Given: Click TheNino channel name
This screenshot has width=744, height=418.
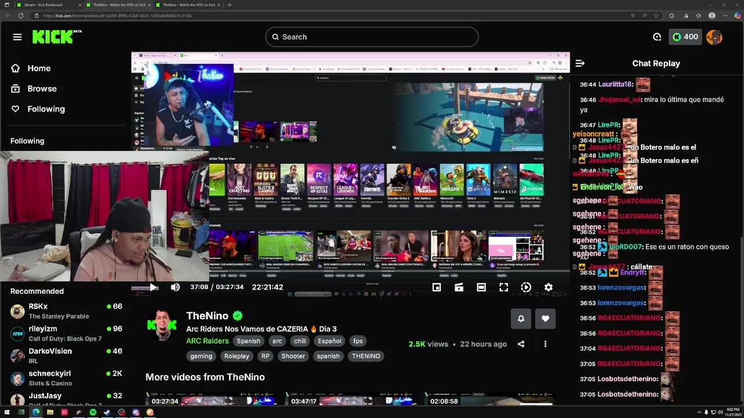Looking at the screenshot, I should (x=208, y=316).
